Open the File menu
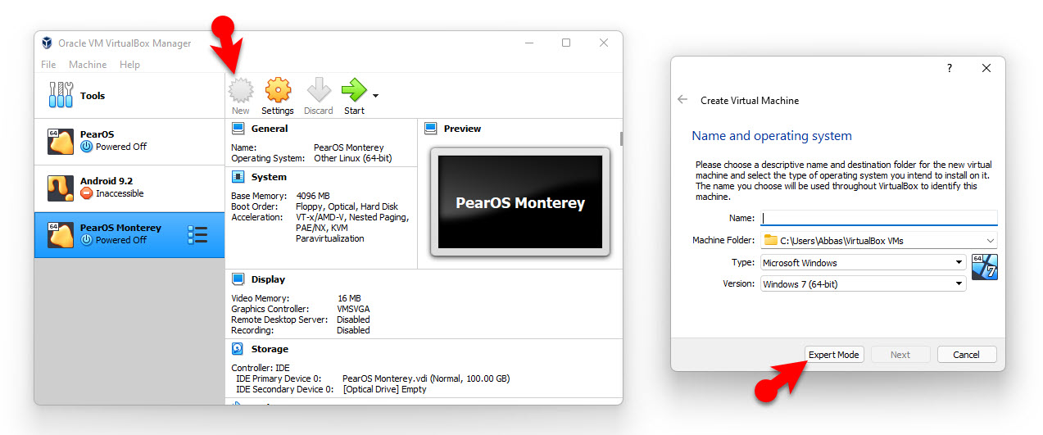1043x435 pixels. [x=48, y=65]
